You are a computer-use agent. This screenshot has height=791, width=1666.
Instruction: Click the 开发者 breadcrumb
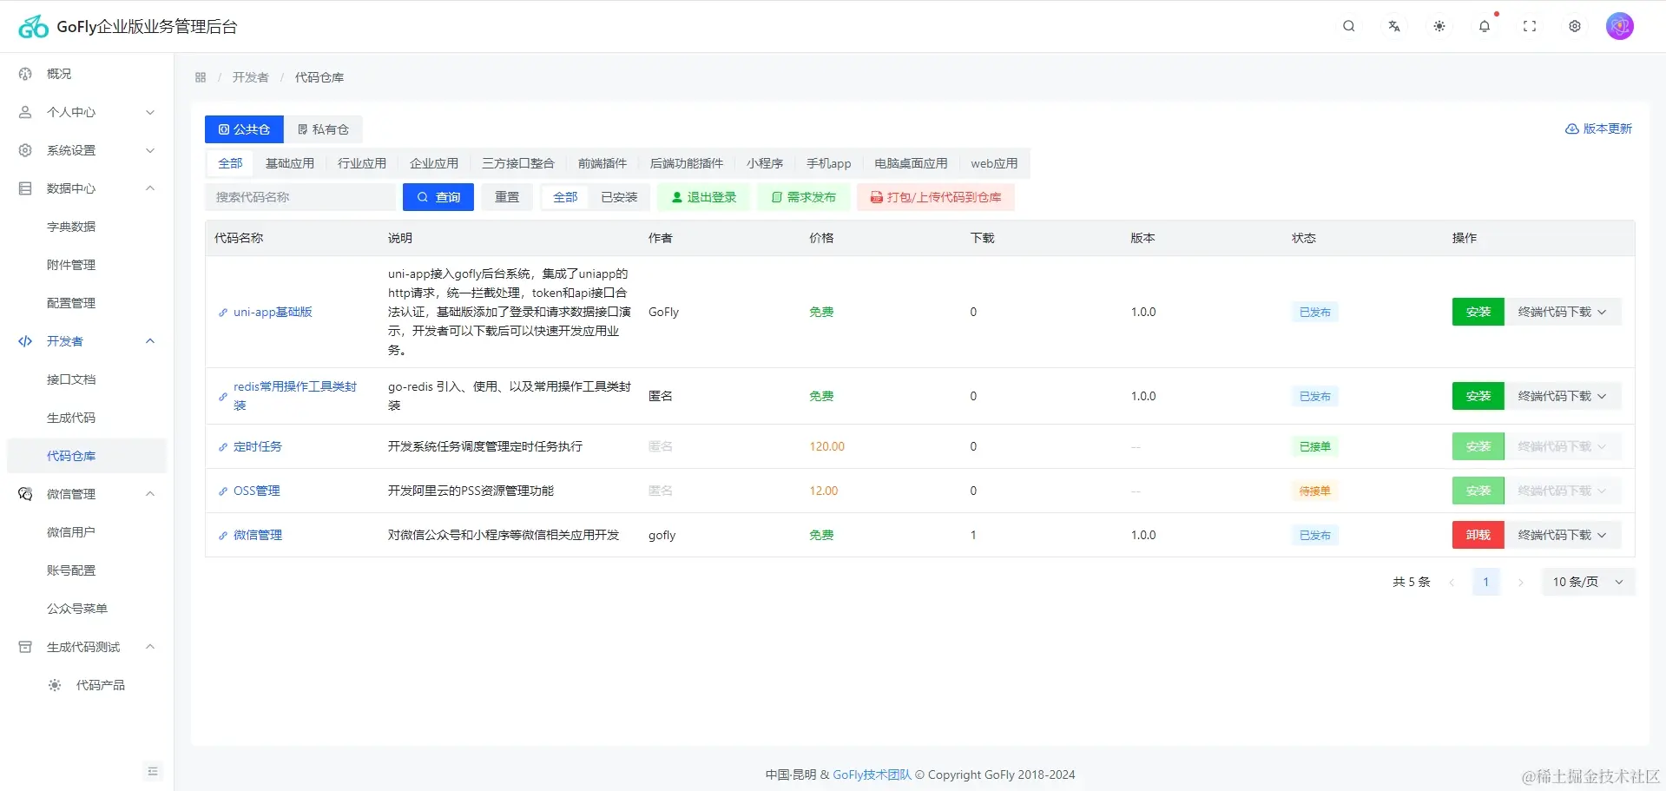tap(251, 77)
